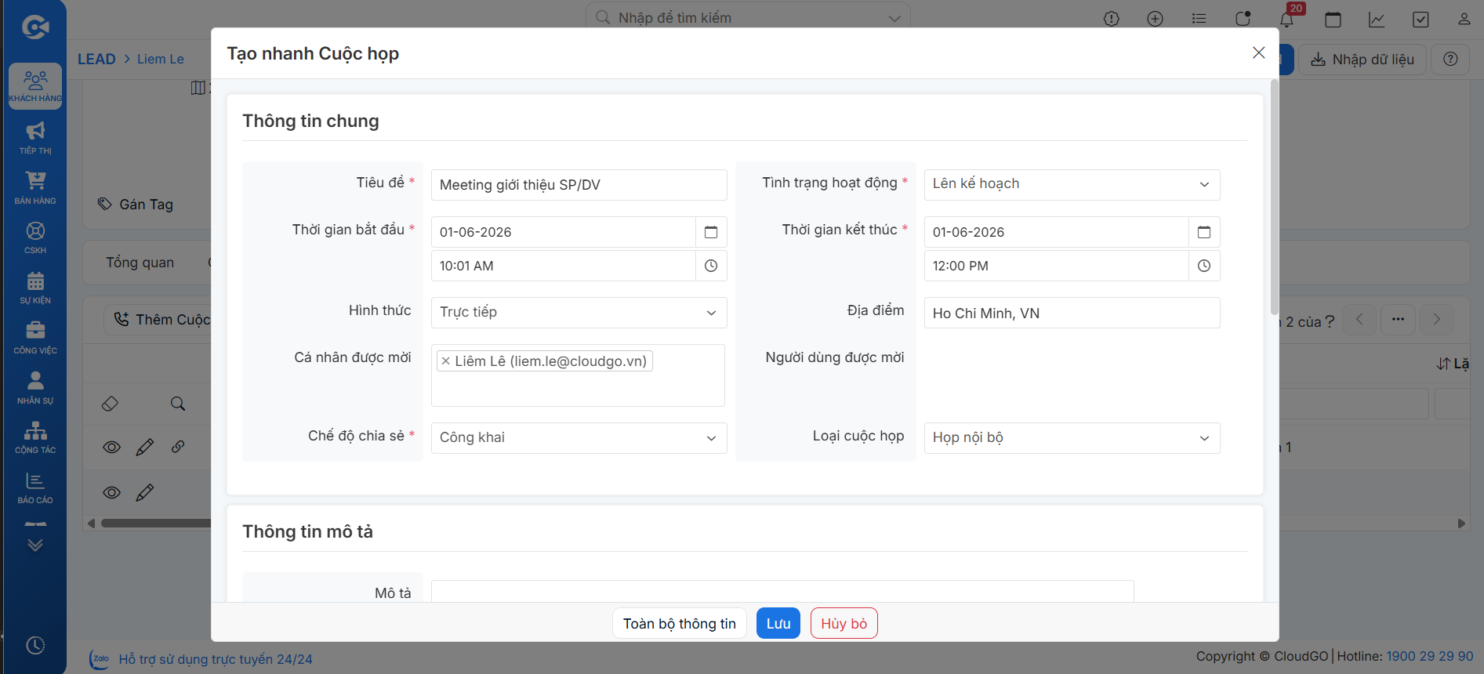Click the column layout icon behind dialog
This screenshot has height=674, width=1484.
pos(198,88)
